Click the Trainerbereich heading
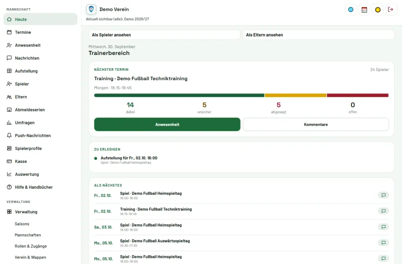The image size is (402, 264). tap(109, 53)
